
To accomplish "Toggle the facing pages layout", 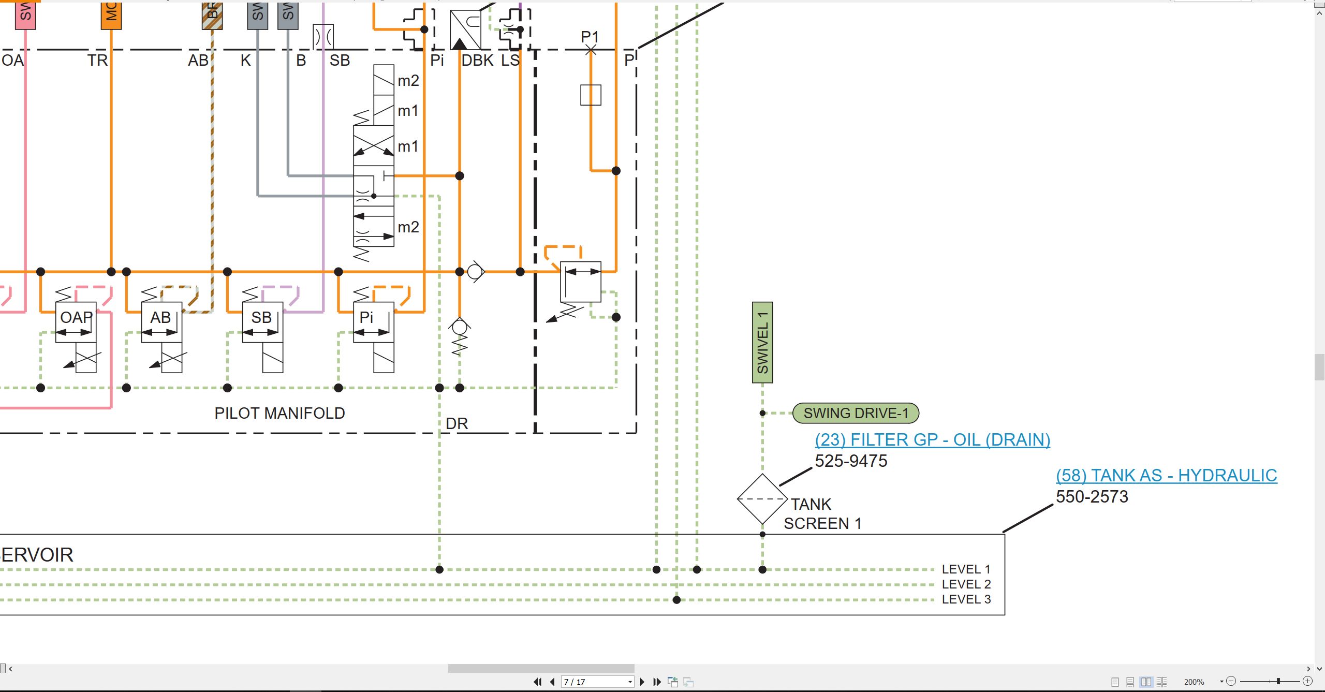I will tap(1146, 682).
